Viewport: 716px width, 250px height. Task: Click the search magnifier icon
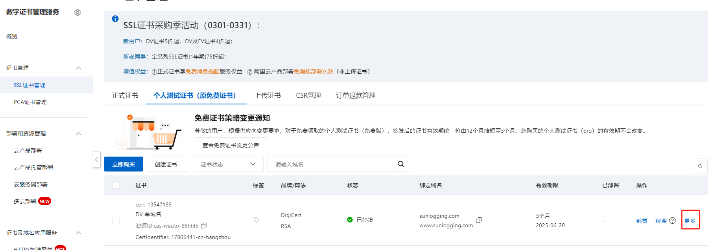point(401,164)
